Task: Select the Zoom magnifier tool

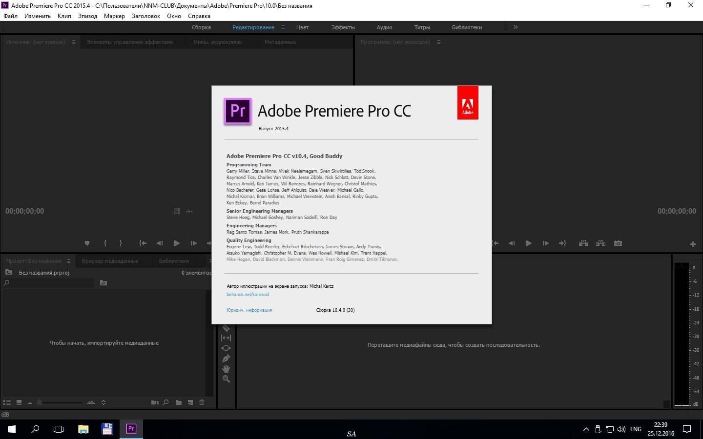Action: click(226, 379)
